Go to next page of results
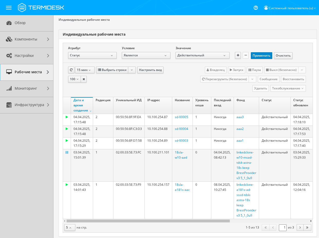This screenshot has width=319, height=238. [300, 227]
